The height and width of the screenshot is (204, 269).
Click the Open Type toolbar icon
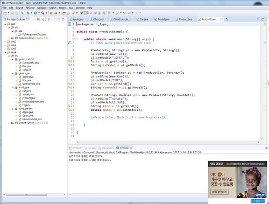[x=64, y=13]
